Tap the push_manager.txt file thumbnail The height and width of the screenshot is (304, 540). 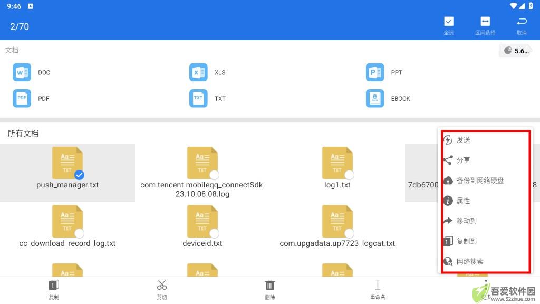click(67, 163)
